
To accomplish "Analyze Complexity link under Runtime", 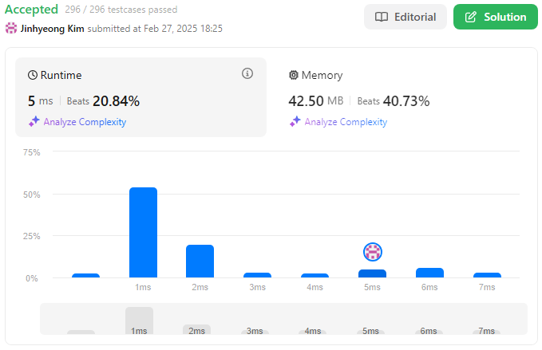I will coord(85,122).
